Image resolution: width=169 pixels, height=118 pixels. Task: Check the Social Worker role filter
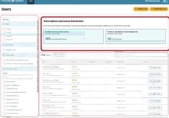(x=4, y=82)
